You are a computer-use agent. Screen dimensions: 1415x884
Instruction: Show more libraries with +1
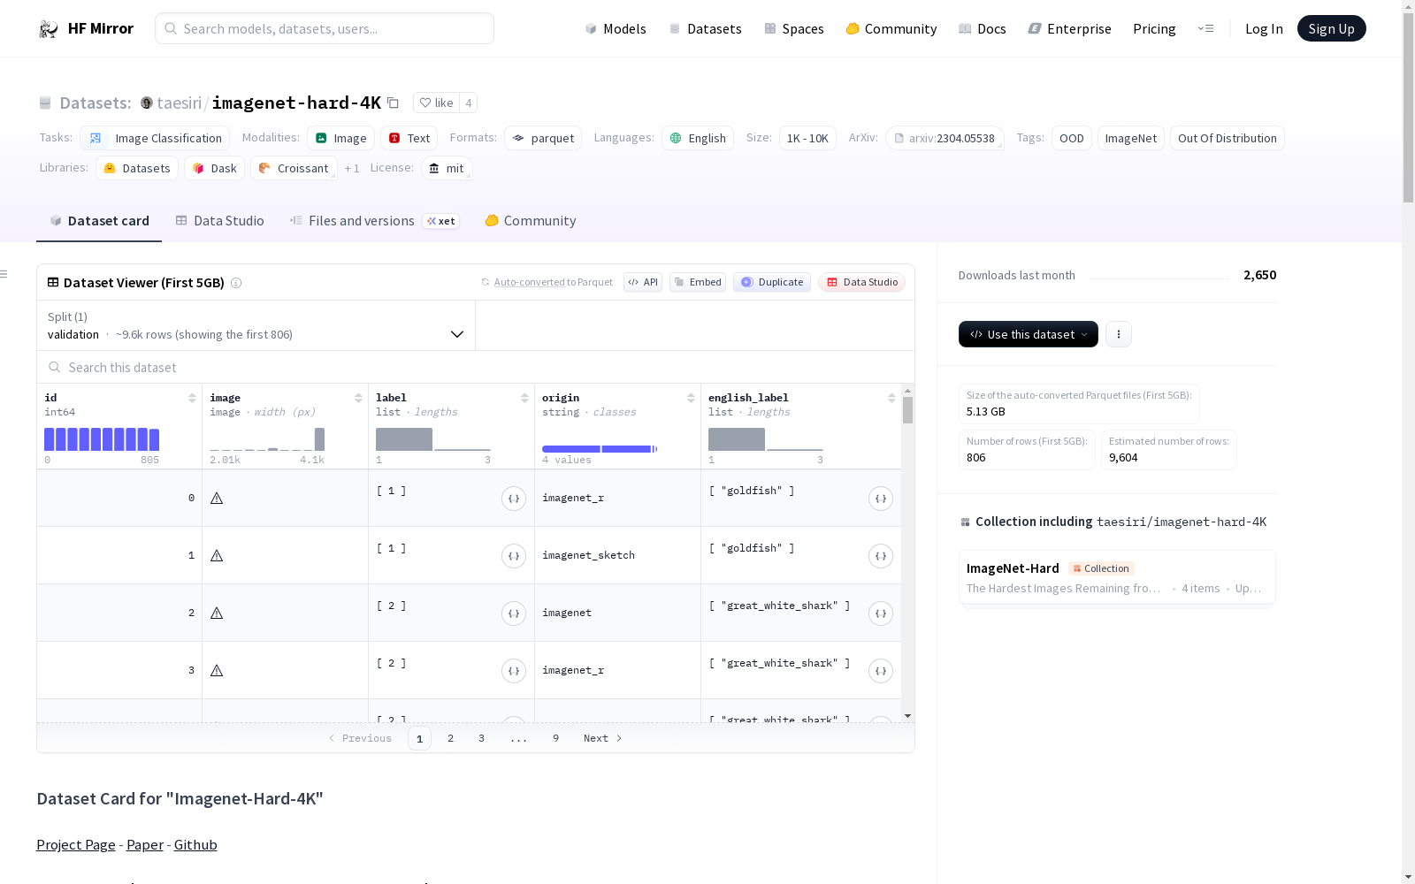point(352,169)
